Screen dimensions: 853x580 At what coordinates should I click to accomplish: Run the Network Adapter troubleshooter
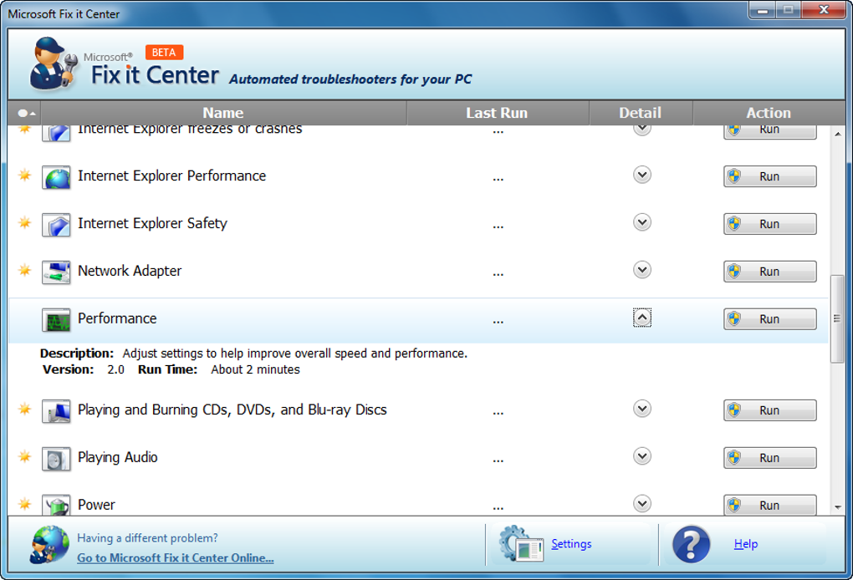(769, 272)
